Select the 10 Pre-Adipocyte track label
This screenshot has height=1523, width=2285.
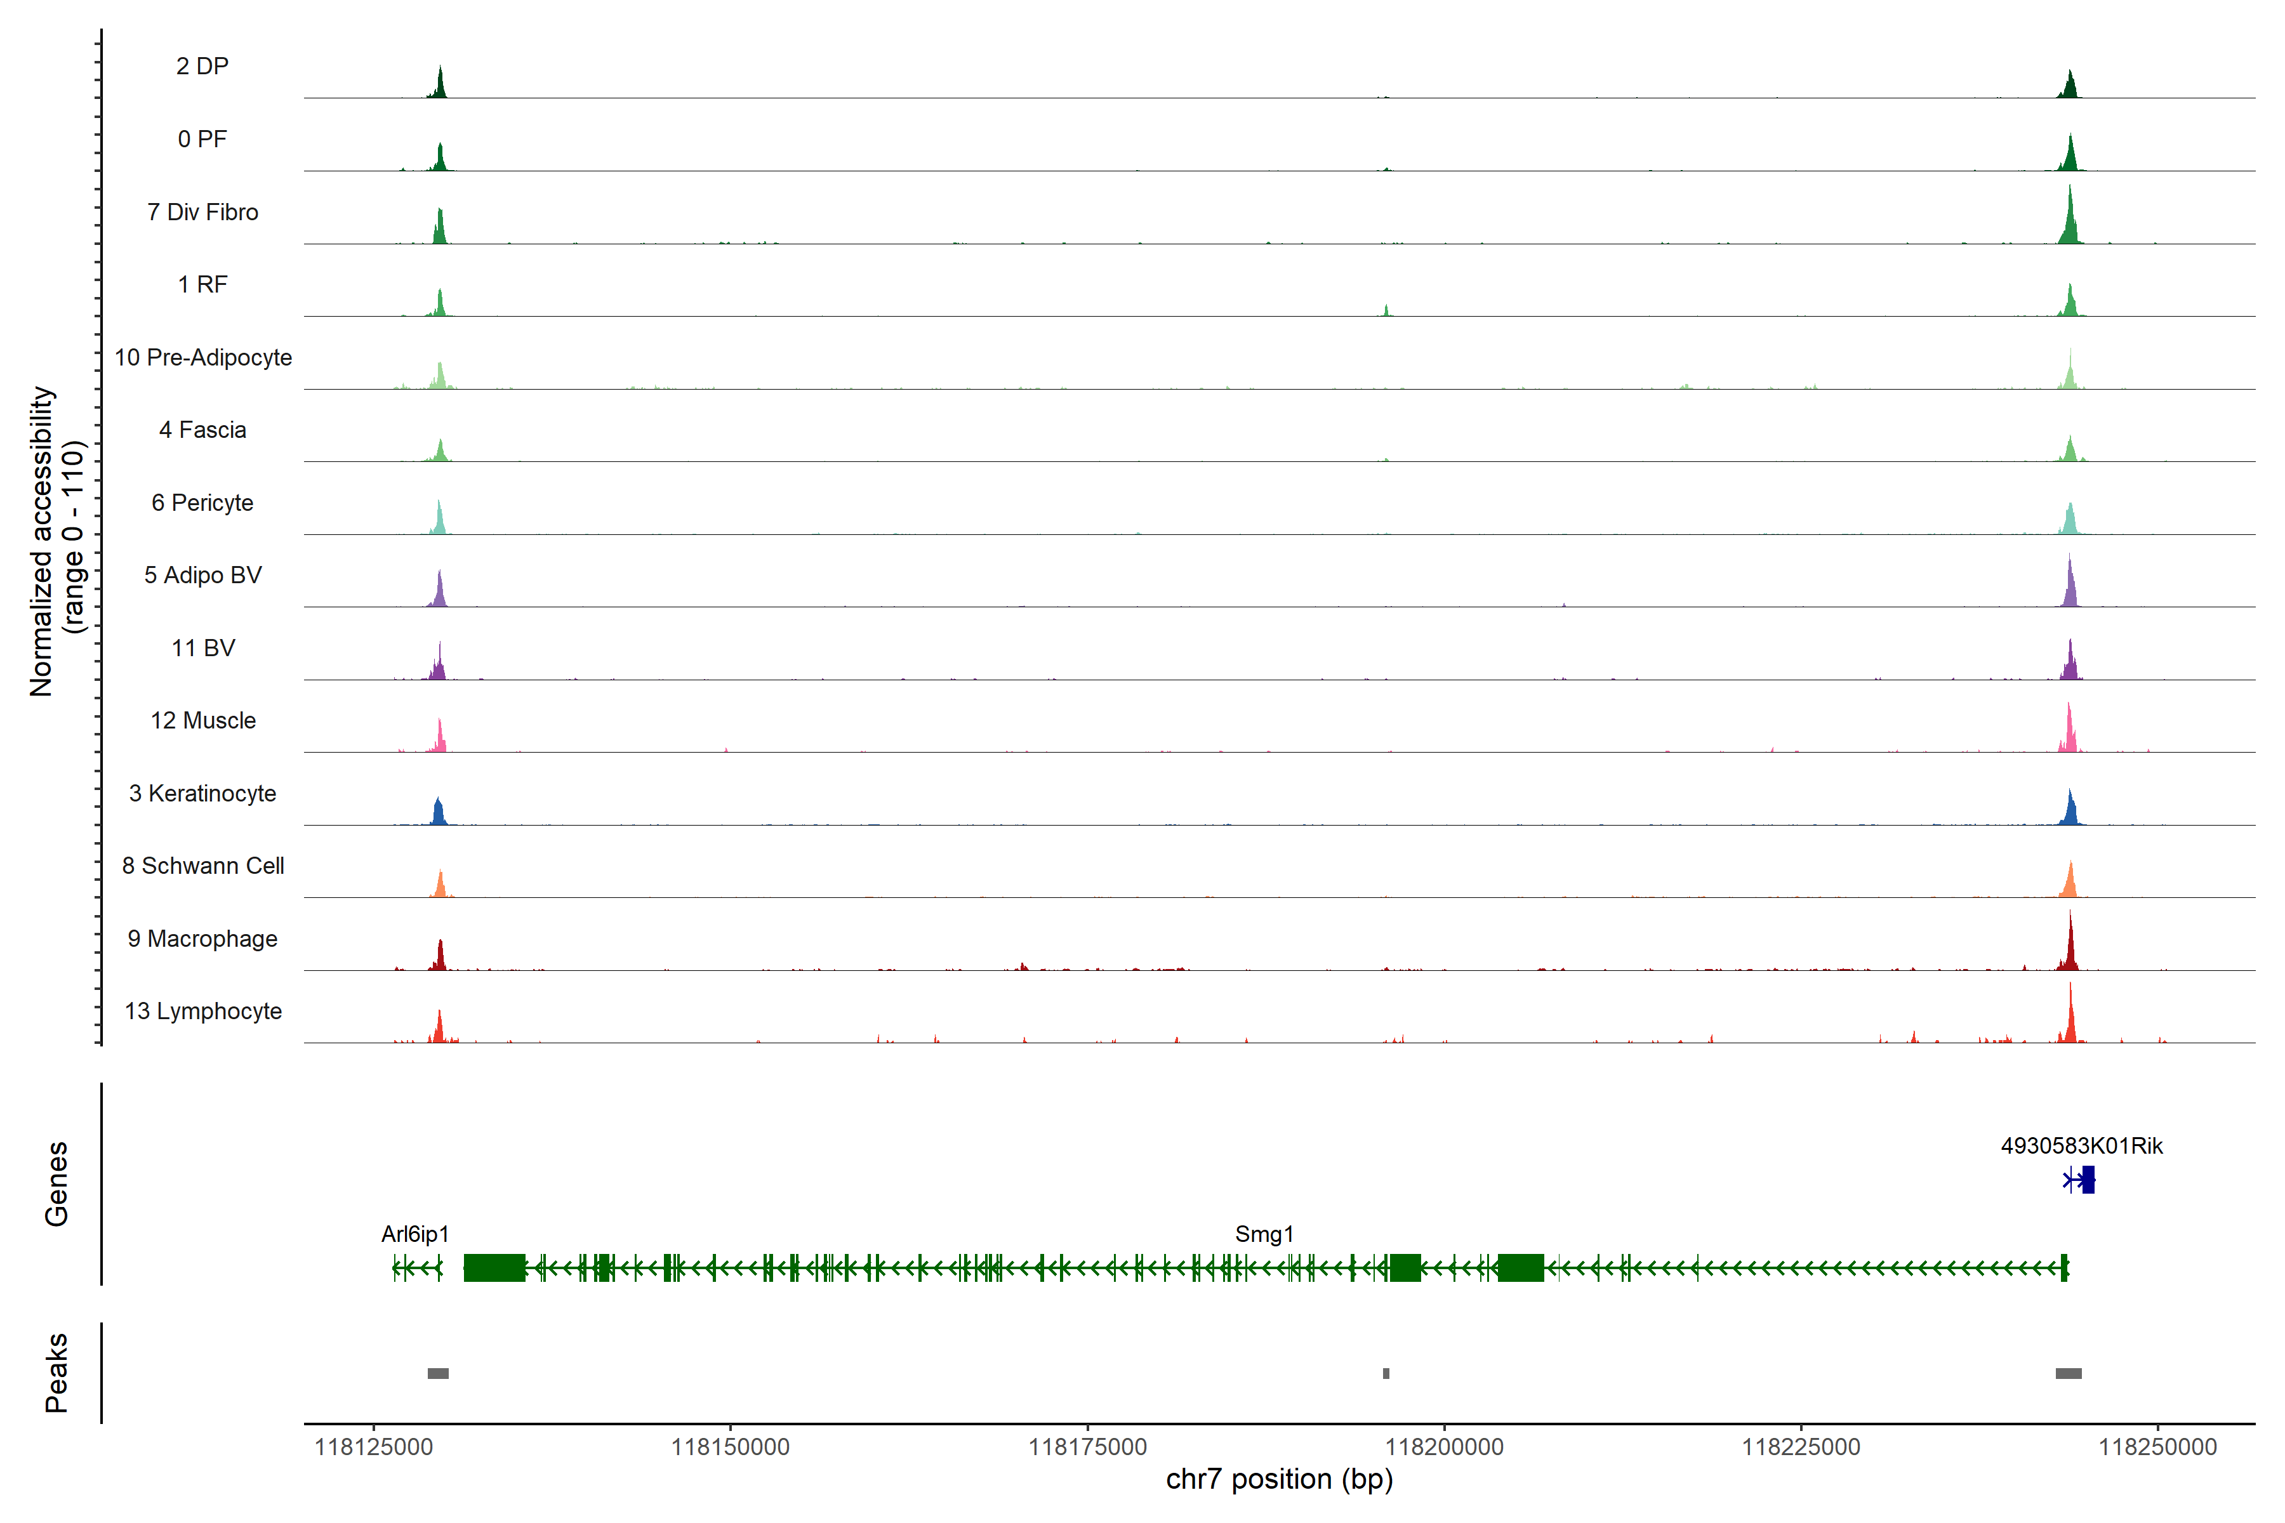203,357
